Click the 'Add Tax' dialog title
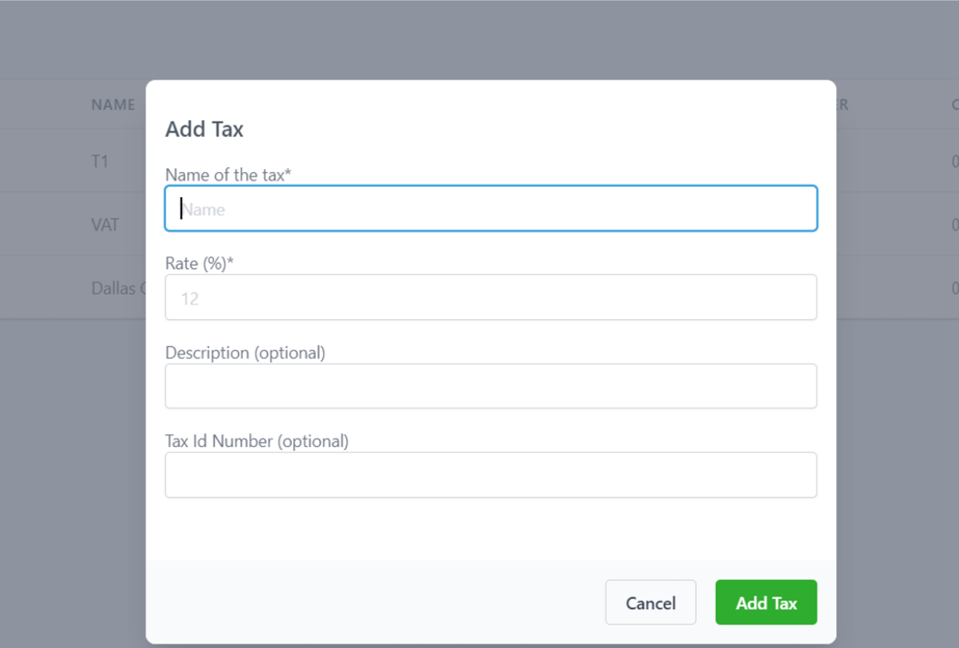 (204, 129)
